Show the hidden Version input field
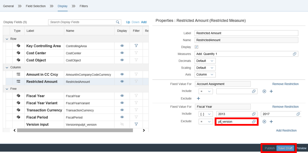The width and height of the screenshot is (308, 153). [x=122, y=124]
